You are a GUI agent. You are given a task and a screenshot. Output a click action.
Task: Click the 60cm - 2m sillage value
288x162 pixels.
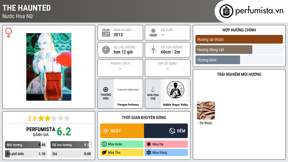[x=170, y=52]
